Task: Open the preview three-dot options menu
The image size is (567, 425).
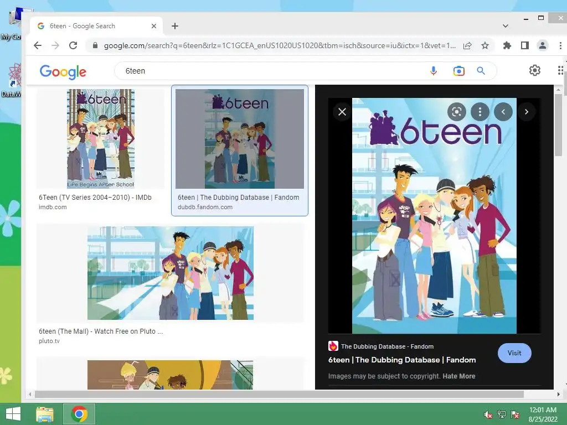Action: (480, 112)
